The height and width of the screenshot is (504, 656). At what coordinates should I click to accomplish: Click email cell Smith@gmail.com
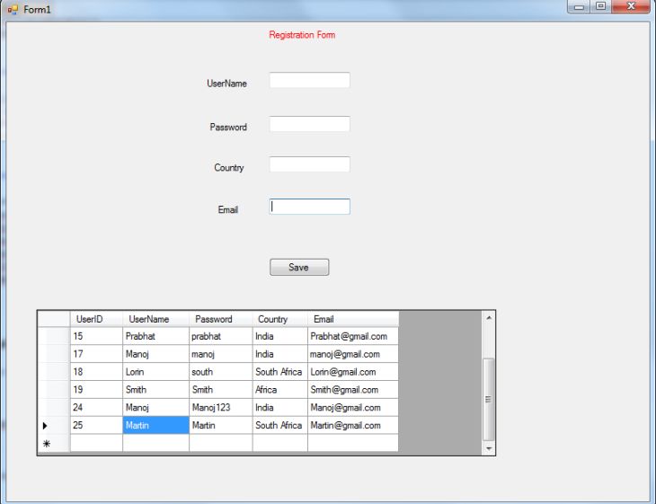[x=353, y=390]
